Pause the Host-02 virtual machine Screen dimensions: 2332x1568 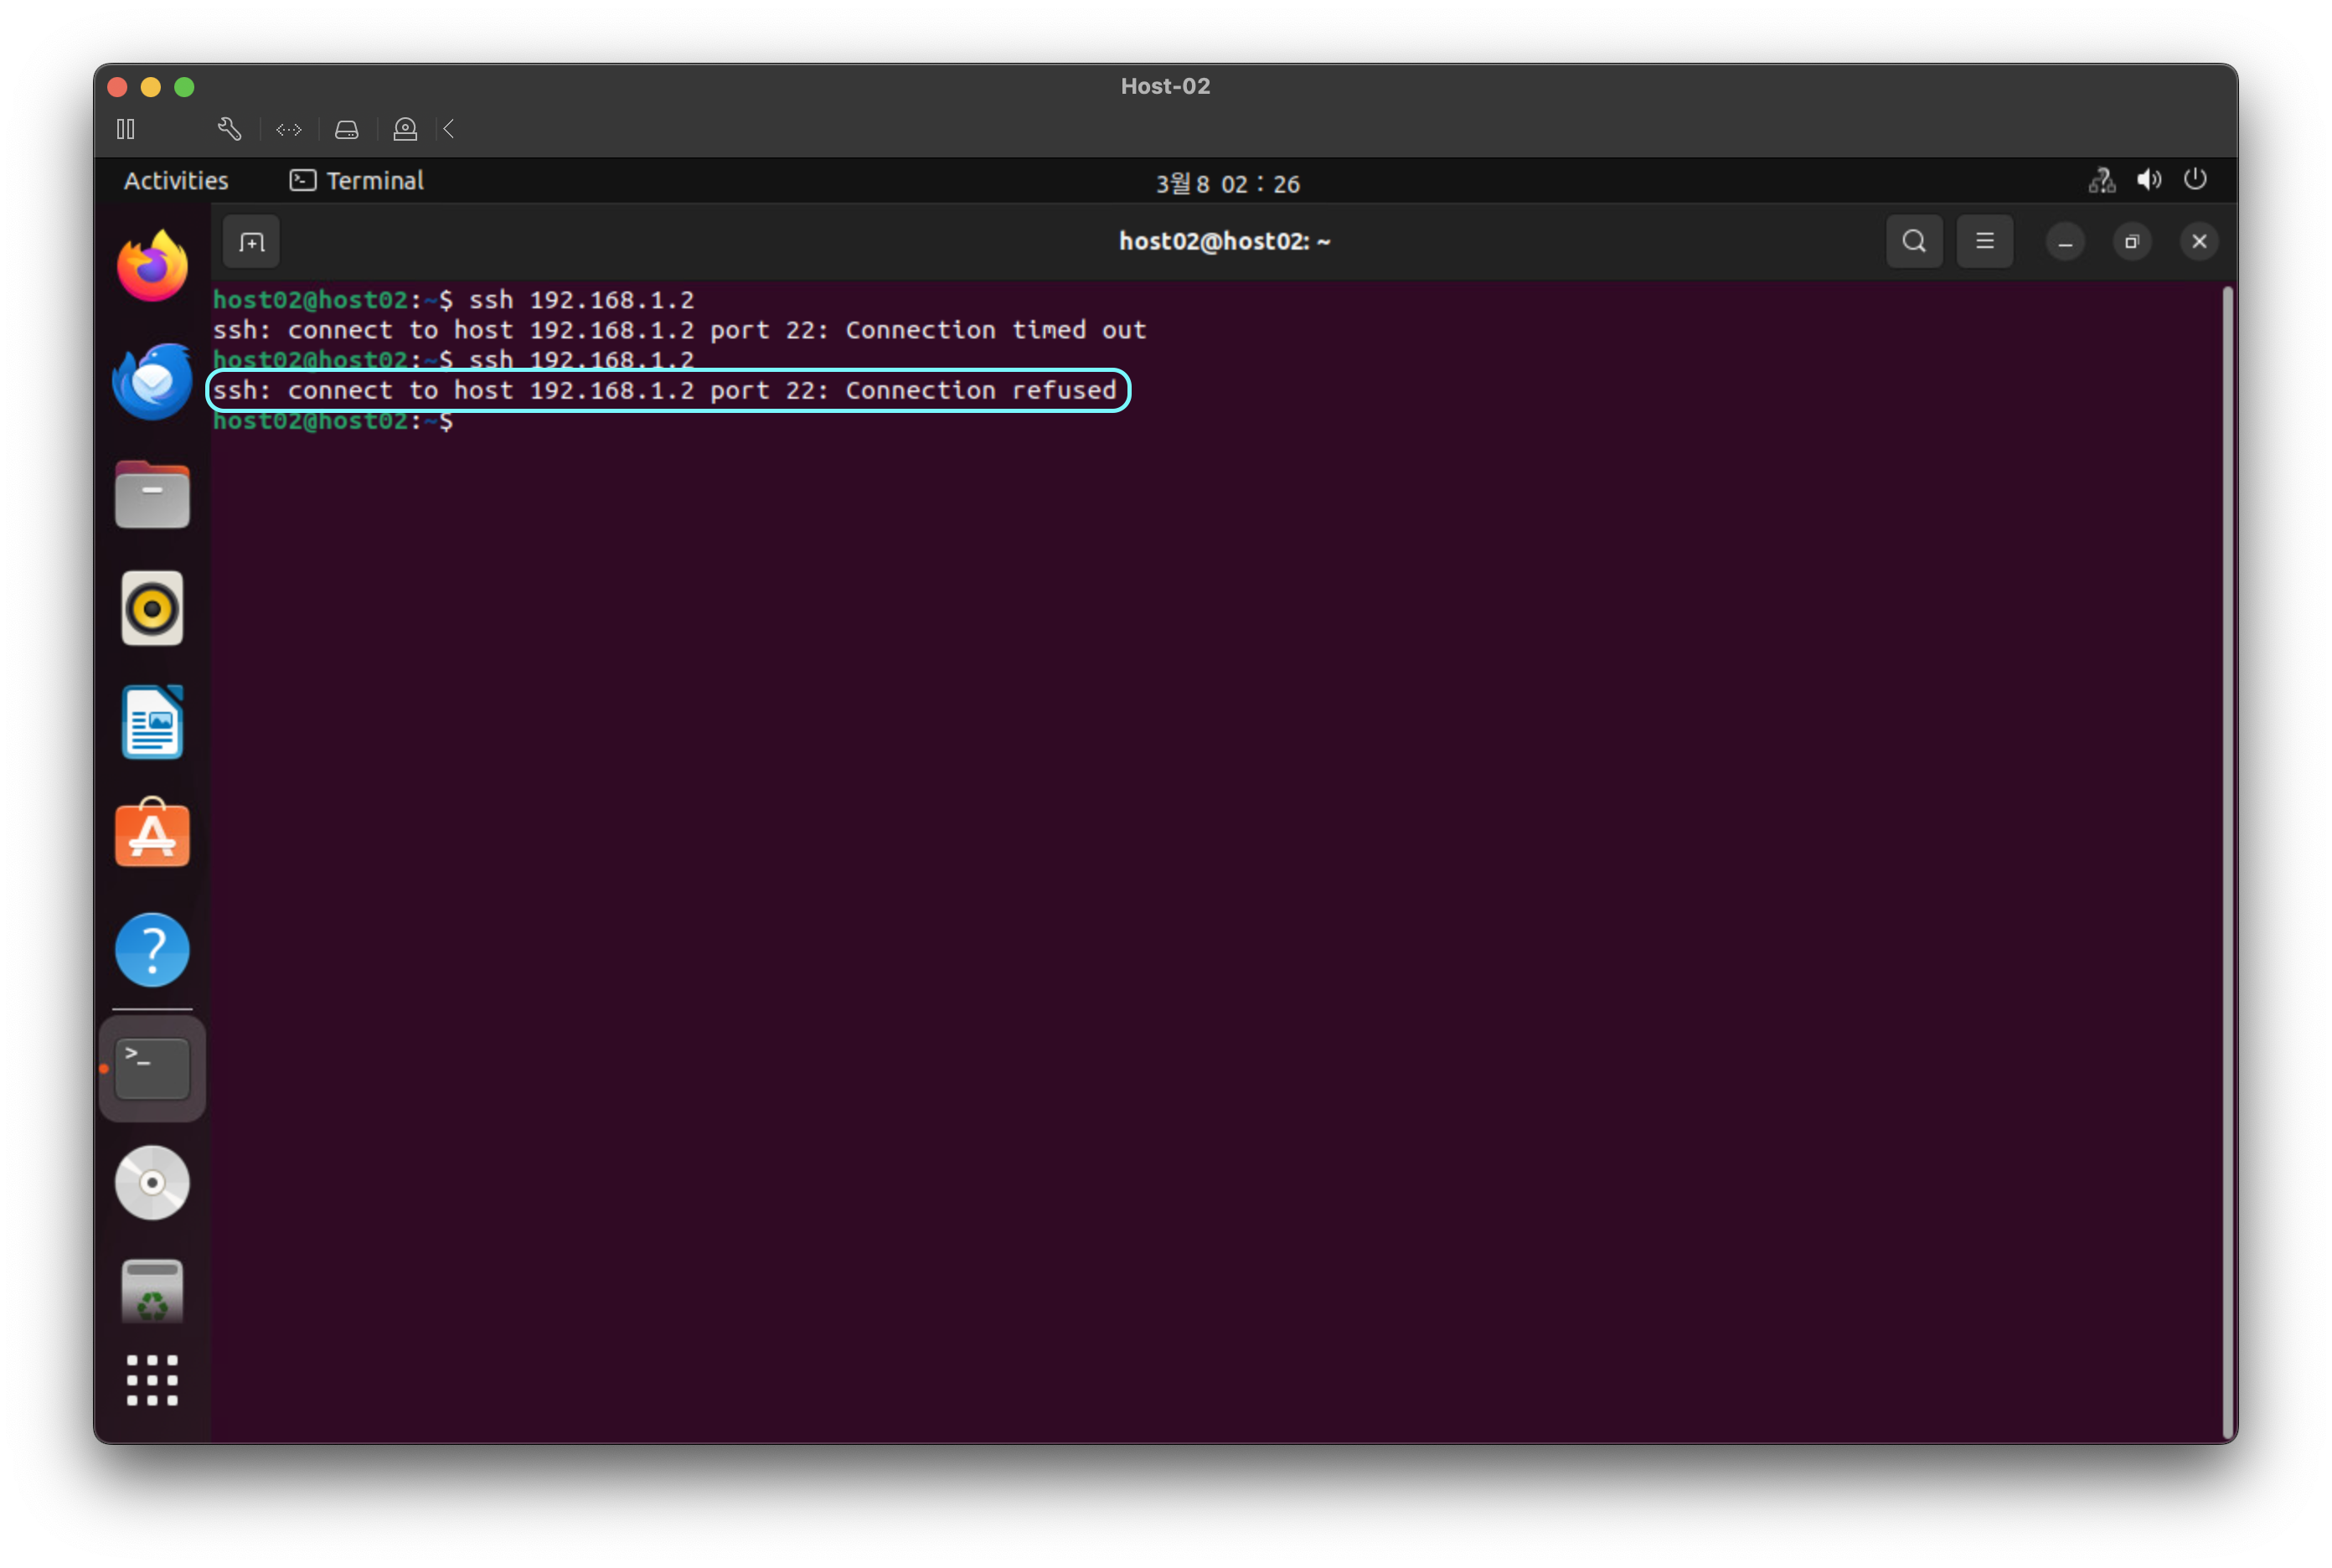[126, 129]
